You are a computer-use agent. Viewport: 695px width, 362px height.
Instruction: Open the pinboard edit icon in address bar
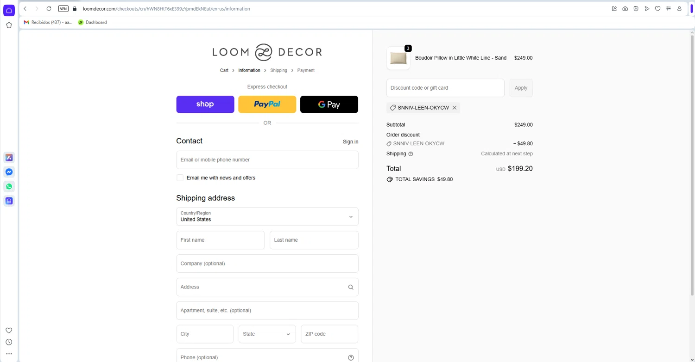(x=614, y=9)
